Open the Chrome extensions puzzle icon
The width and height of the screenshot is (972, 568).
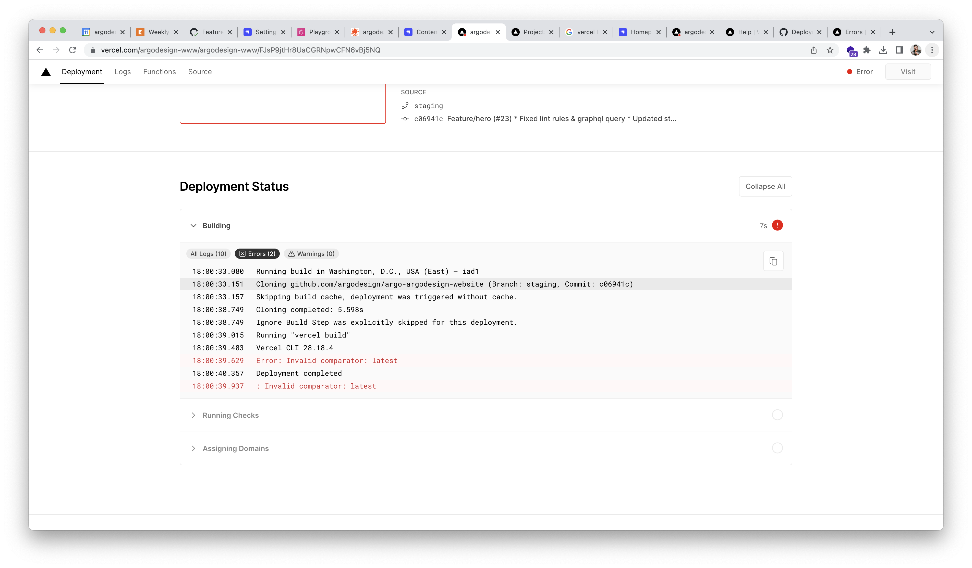coord(867,50)
